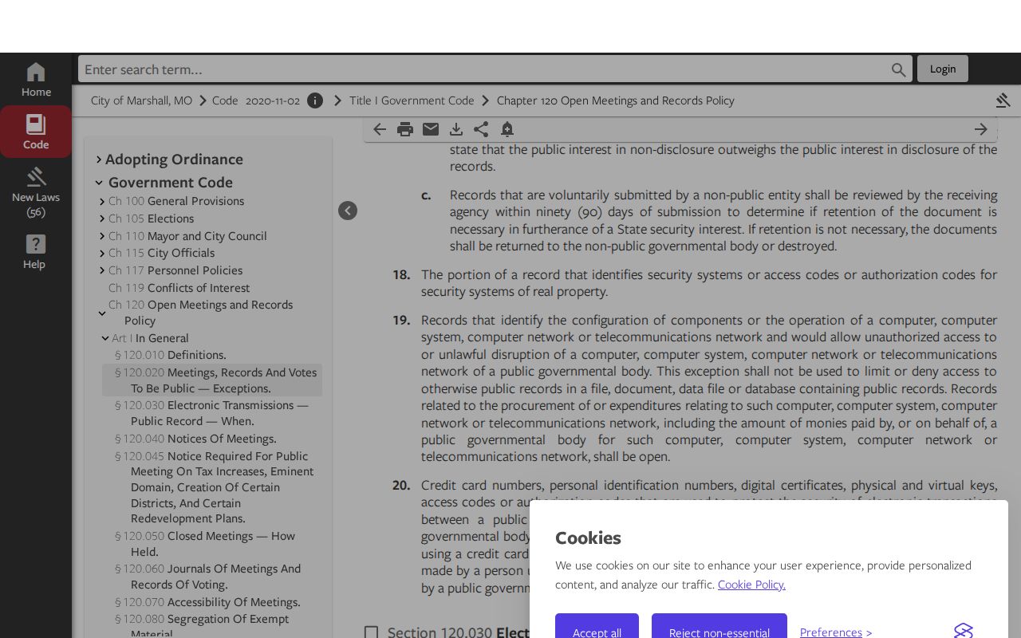The height and width of the screenshot is (638, 1021).
Task: Open §120.050 Closed Meetings — How Held
Action: point(205,544)
